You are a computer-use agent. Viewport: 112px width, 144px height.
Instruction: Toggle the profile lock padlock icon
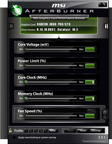10,130
